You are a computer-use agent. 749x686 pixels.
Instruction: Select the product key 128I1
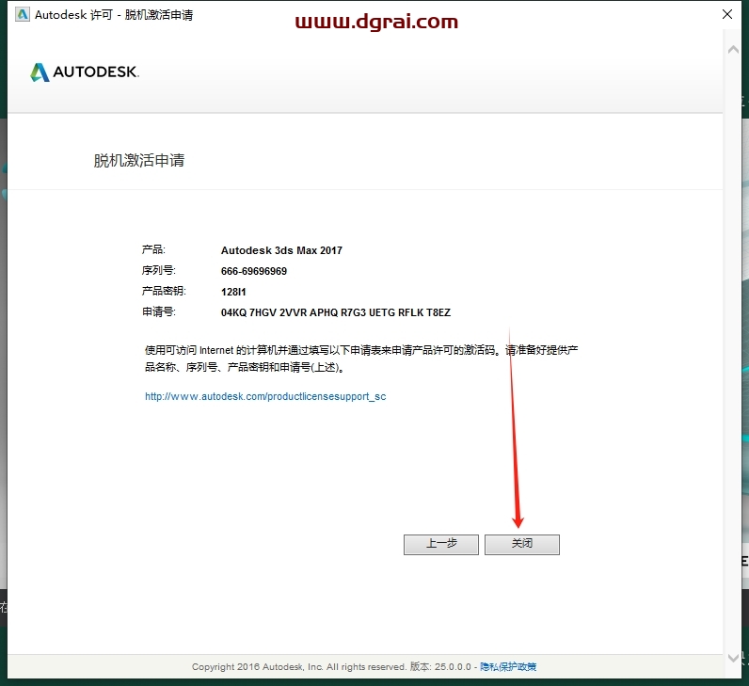tap(233, 292)
